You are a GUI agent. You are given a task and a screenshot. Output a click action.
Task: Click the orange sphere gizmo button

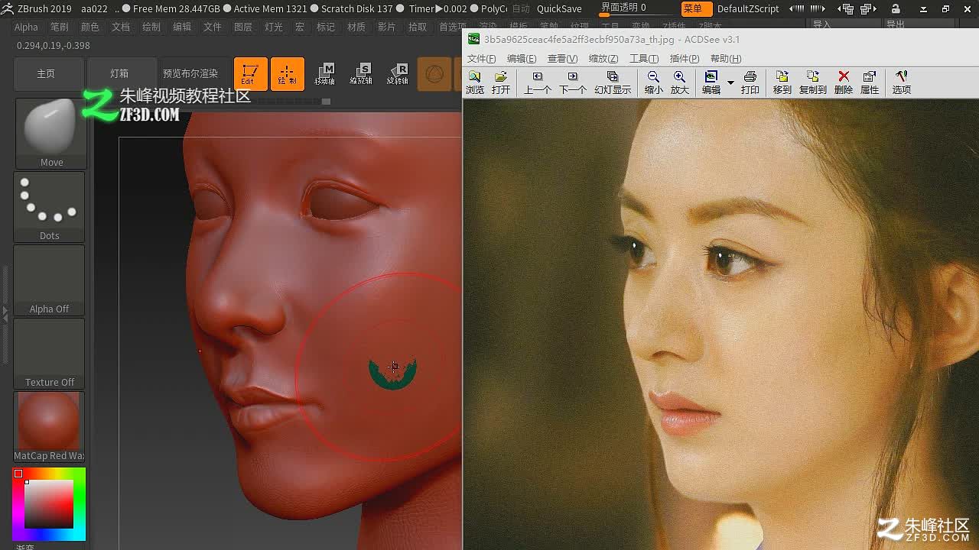(434, 74)
